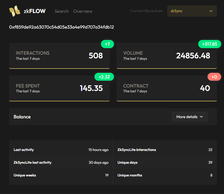
Task: Click the VOLUME card title
Action: click(133, 53)
